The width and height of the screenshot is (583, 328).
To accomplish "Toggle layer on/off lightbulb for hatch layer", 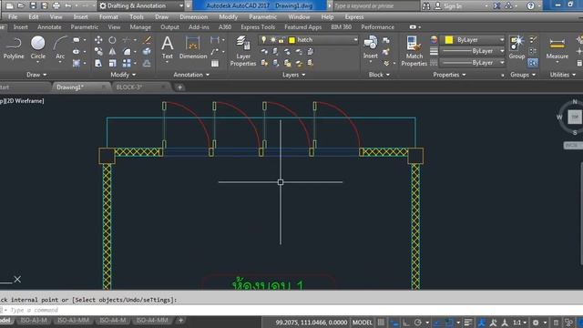I will pos(263,40).
